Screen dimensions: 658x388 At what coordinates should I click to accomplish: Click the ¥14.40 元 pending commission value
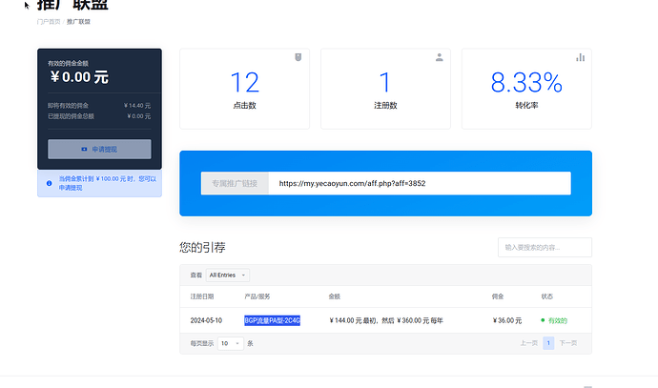(x=137, y=105)
